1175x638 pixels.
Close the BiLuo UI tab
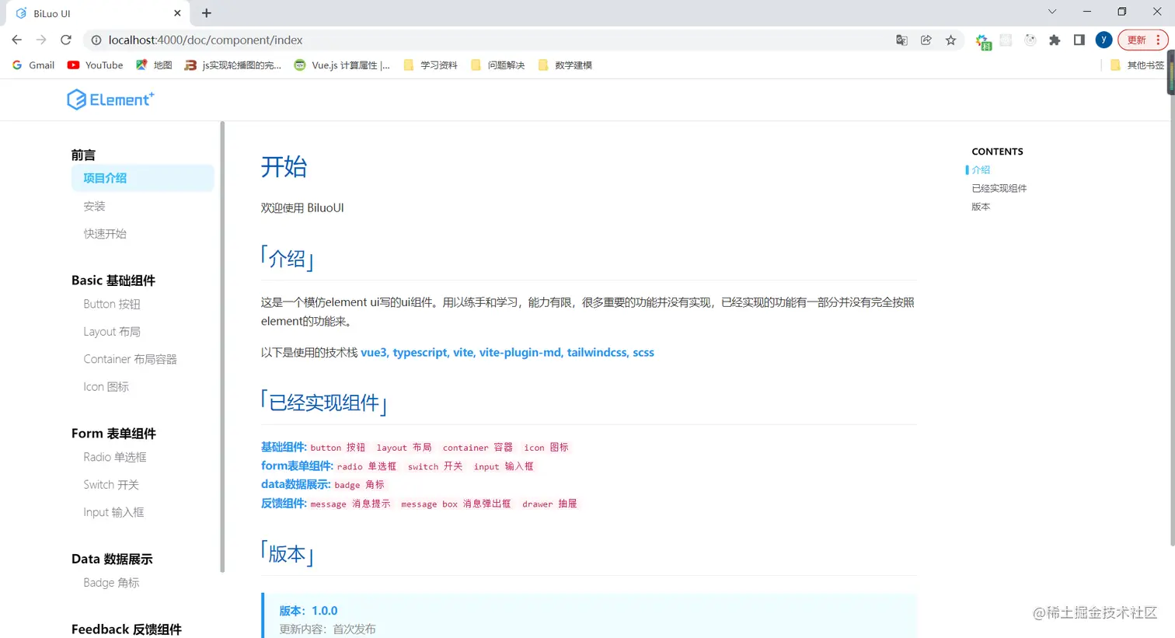(177, 13)
